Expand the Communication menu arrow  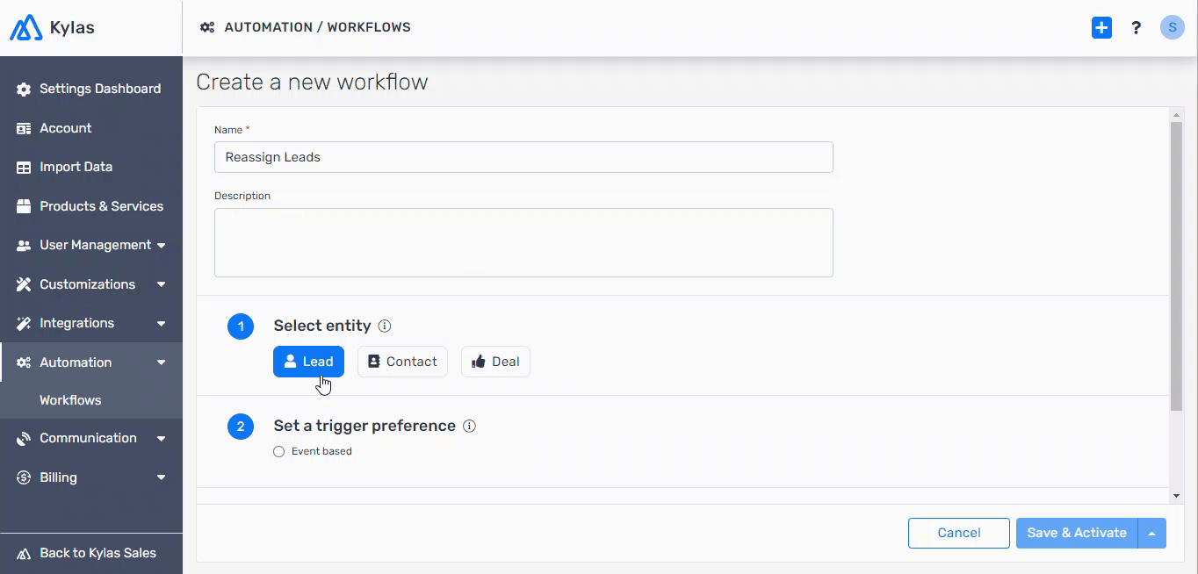162,439
